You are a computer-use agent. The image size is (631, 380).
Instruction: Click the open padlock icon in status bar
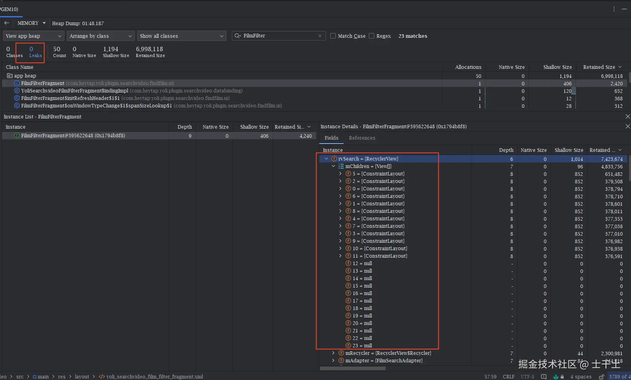602,377
